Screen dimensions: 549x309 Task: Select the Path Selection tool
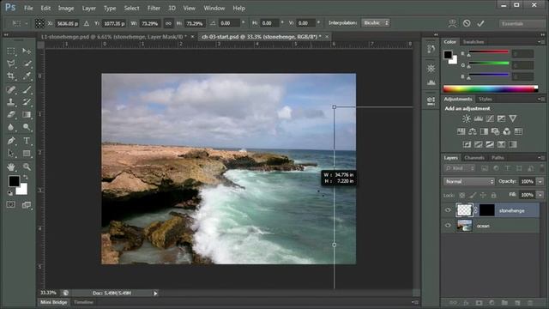11,154
